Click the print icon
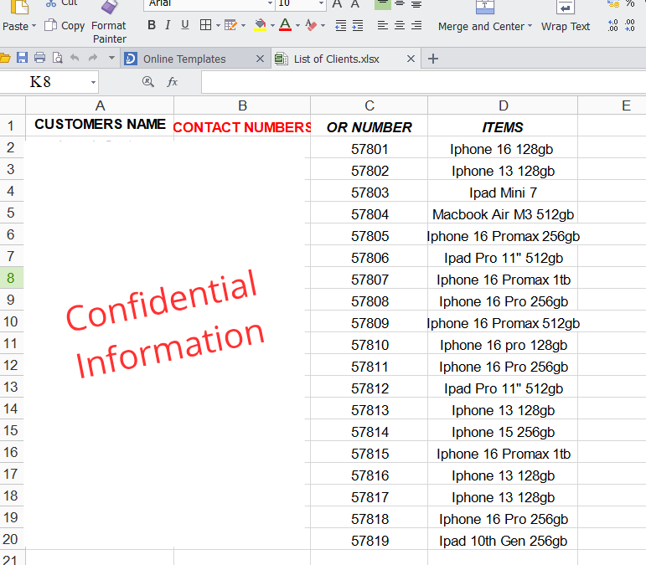The image size is (646, 565). pyautogui.click(x=39, y=58)
